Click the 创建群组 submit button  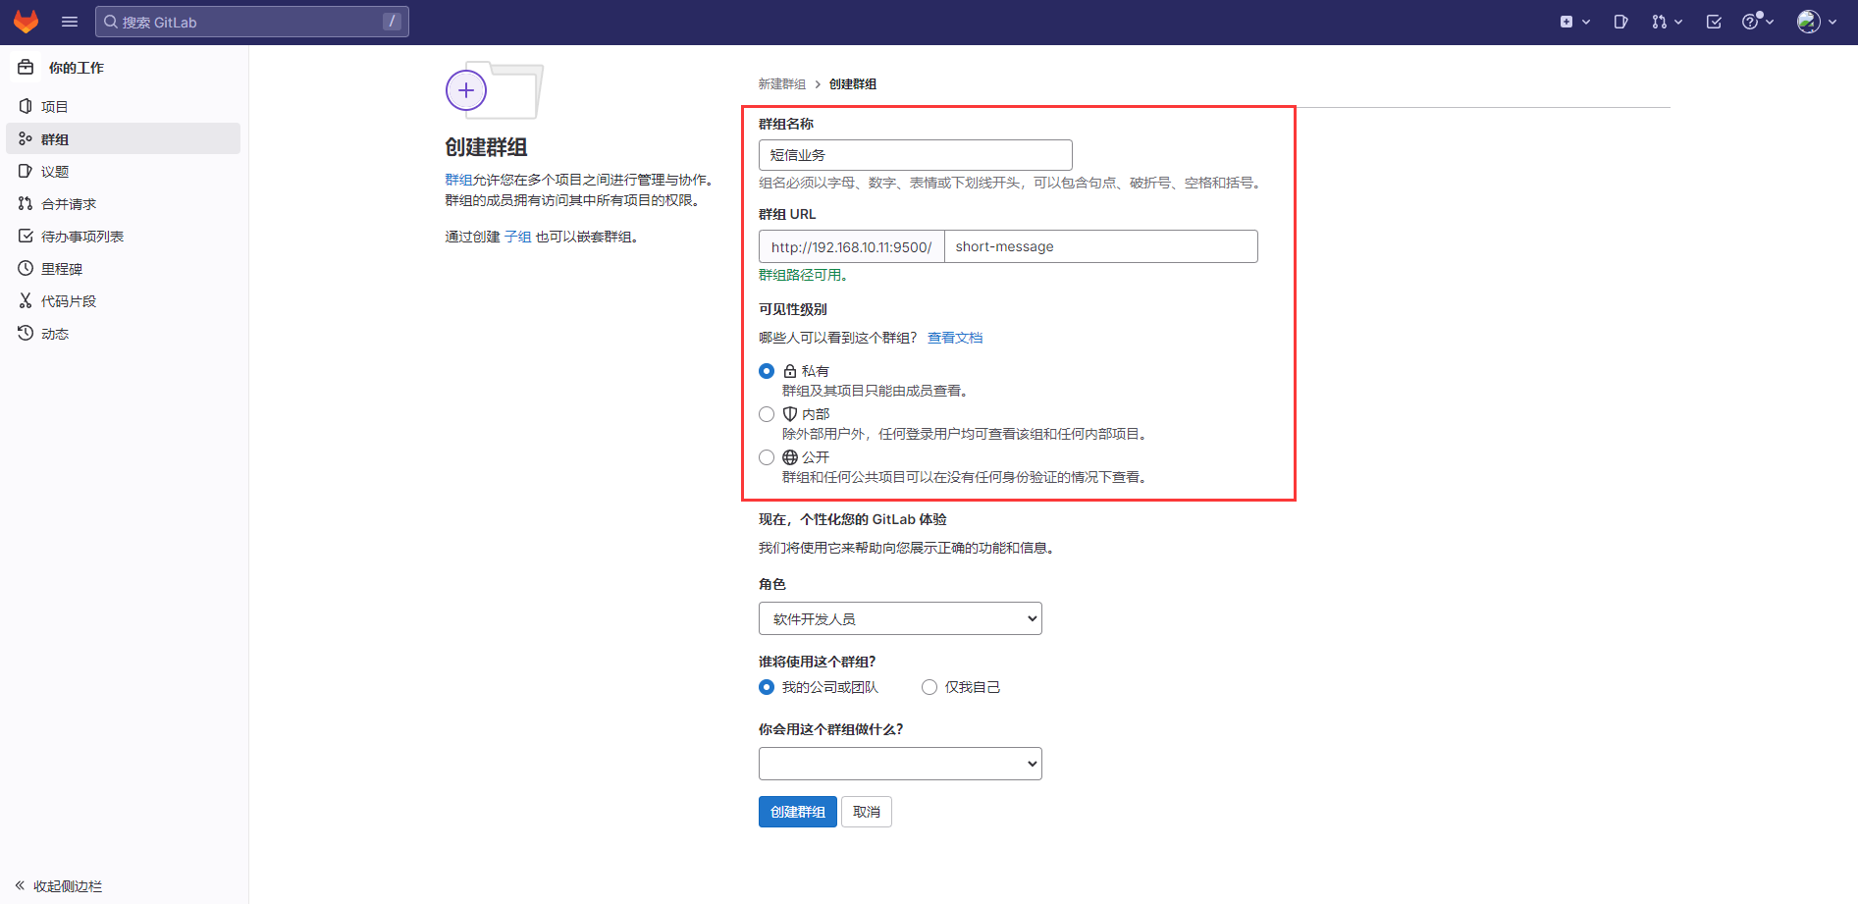pyautogui.click(x=797, y=812)
